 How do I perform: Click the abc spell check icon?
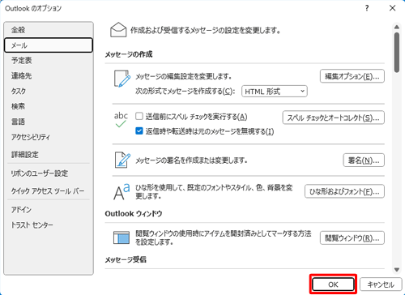(121, 120)
